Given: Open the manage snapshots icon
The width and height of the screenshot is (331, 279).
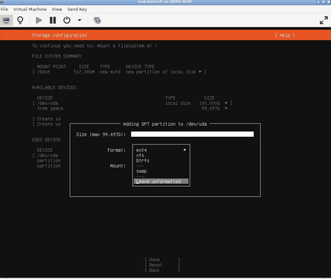Looking at the screenshot, I should [x=97, y=20].
